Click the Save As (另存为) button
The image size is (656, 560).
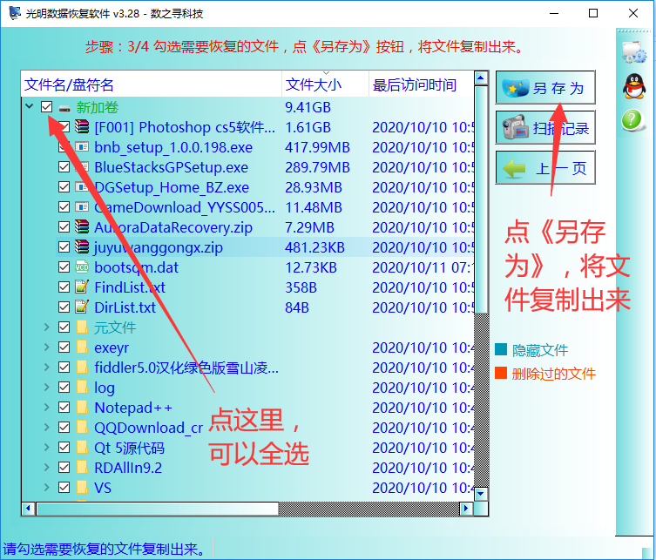tap(545, 87)
